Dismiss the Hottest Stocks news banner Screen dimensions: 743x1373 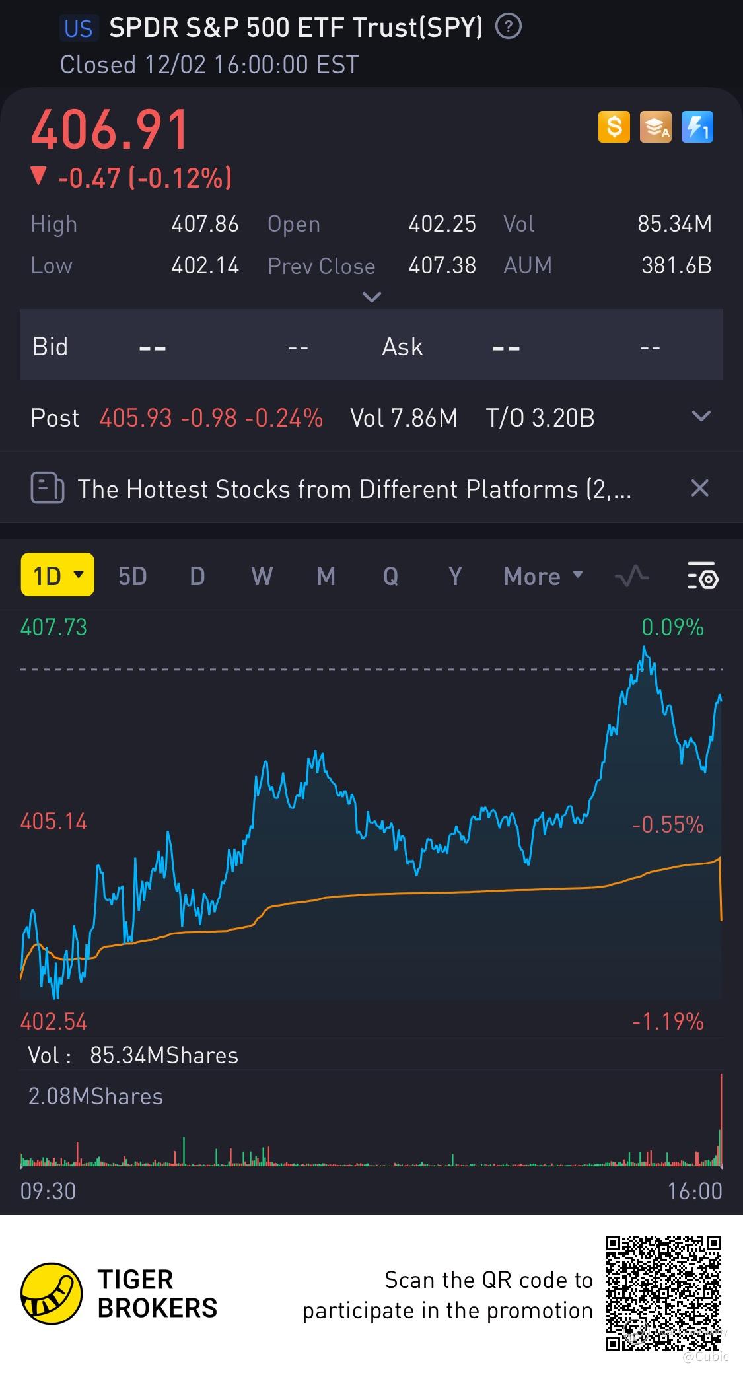coord(699,488)
